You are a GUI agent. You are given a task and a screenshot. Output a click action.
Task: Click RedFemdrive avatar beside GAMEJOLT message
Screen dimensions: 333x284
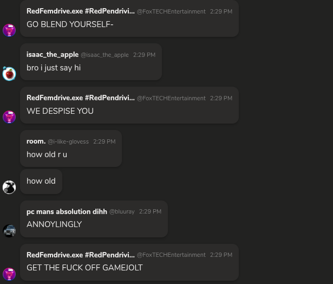[9, 274]
